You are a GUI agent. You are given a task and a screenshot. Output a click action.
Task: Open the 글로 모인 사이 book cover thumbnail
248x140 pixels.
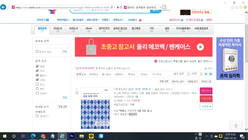click(x=95, y=108)
